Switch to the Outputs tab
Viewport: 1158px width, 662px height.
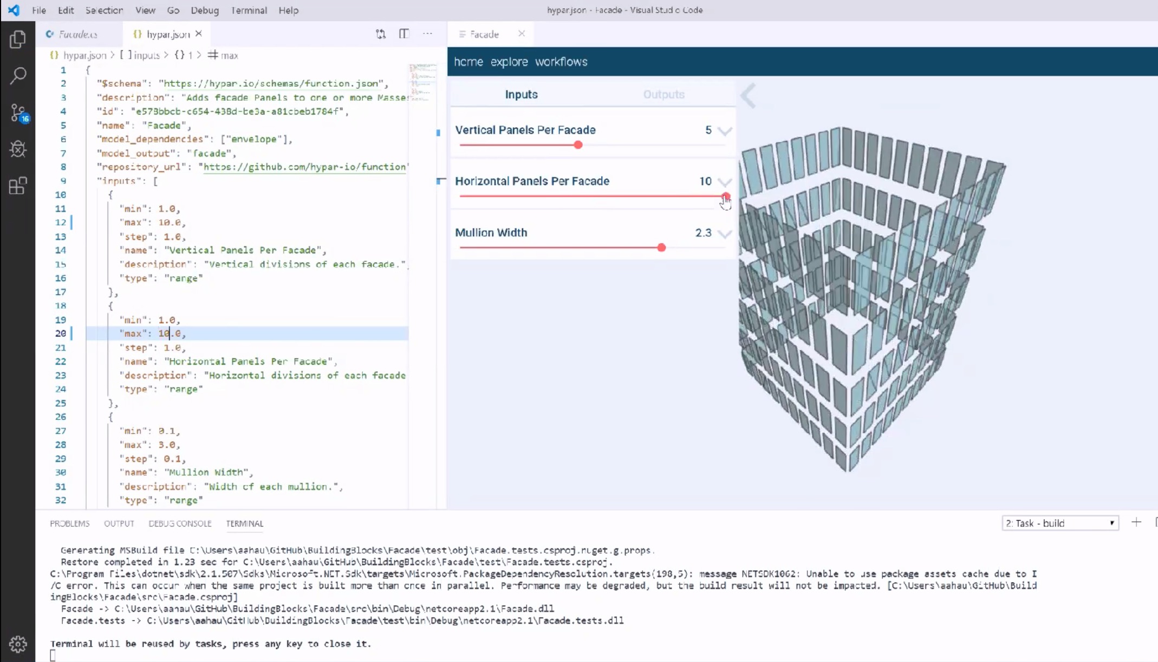click(663, 94)
